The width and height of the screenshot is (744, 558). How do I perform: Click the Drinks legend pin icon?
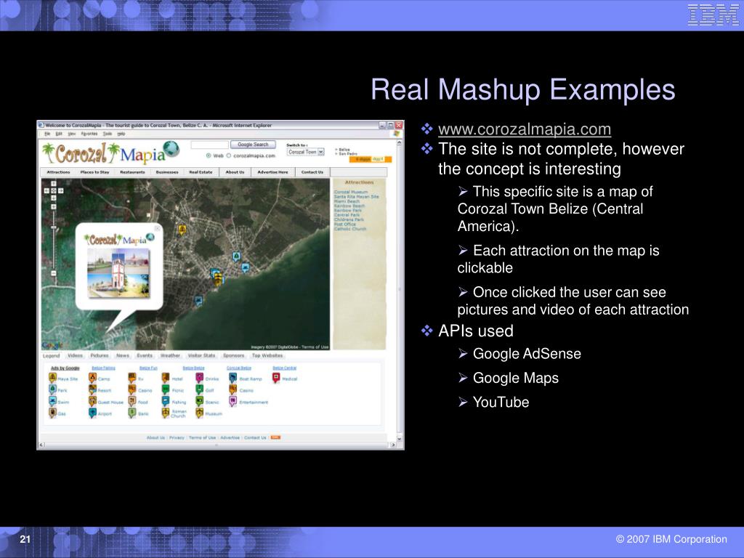pos(199,378)
